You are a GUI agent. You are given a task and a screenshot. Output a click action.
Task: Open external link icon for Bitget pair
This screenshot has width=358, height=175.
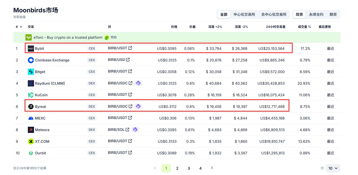[x=130, y=71]
